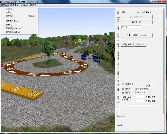Click the 删除此地块 button
The image size is (167, 134).
coord(137,22)
